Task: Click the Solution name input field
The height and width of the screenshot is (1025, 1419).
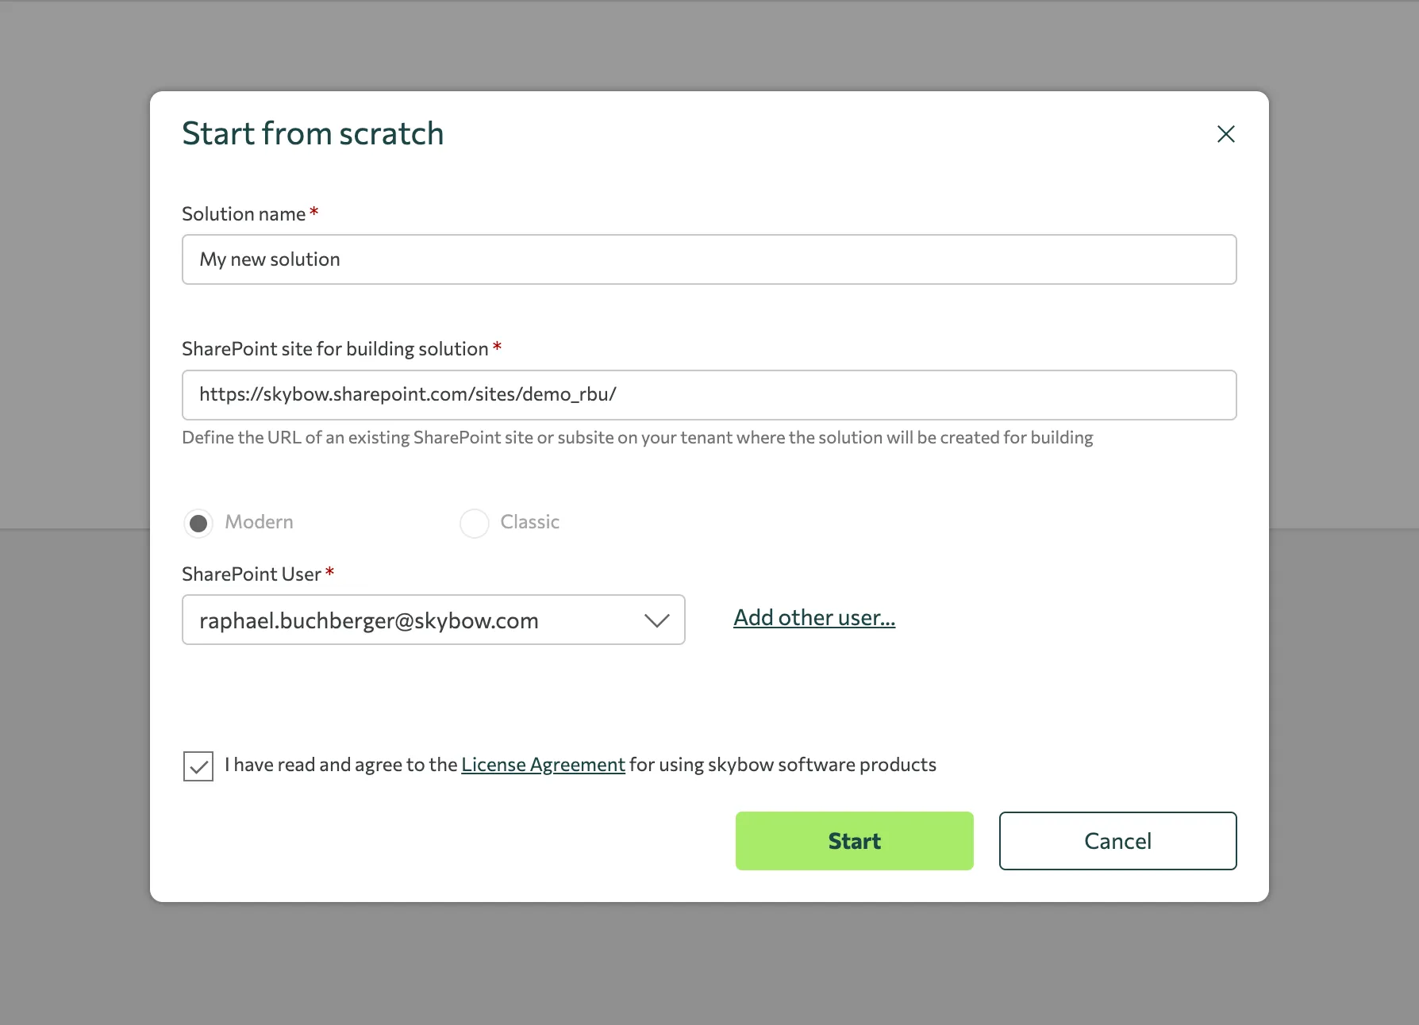Action: [x=709, y=259]
